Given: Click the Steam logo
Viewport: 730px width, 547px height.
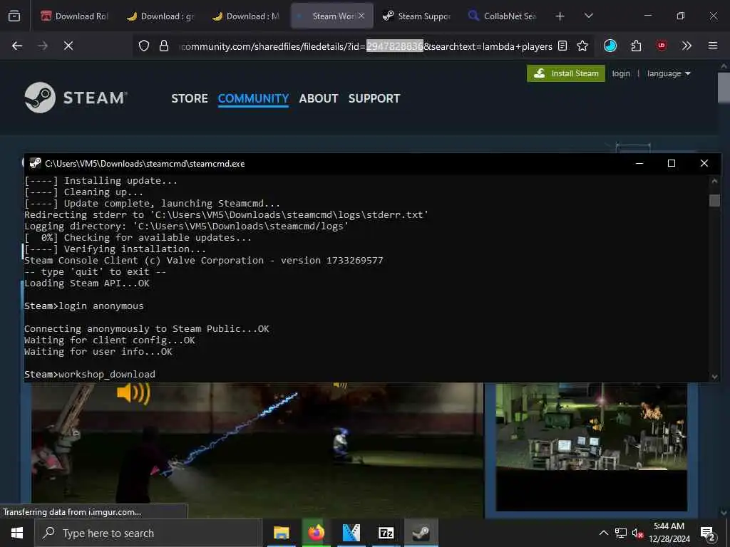Looking at the screenshot, I should pyautogui.click(x=76, y=98).
